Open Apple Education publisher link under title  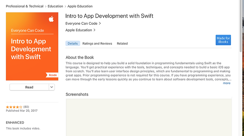point(79,30)
